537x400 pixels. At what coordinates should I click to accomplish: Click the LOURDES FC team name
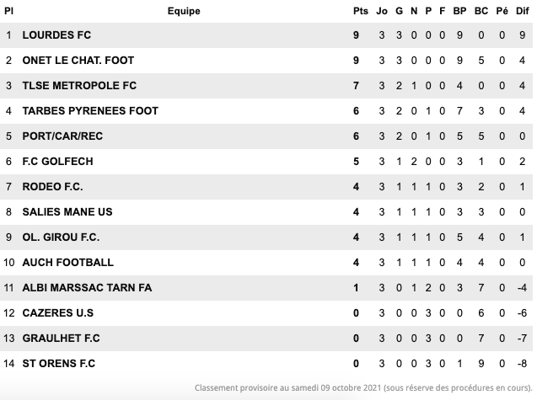[56, 35]
